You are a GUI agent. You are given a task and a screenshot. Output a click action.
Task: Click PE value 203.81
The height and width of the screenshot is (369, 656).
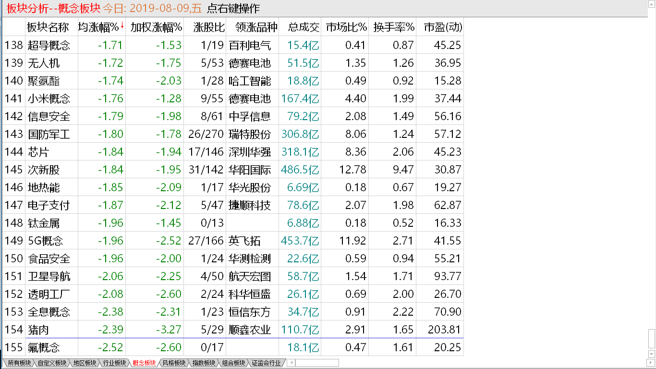(444, 330)
